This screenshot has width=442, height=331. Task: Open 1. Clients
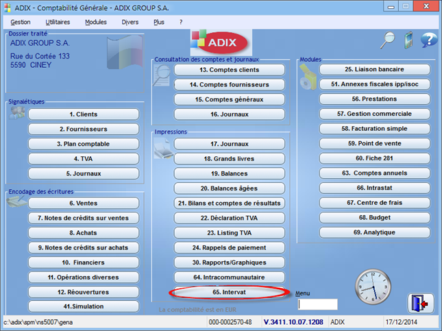[84, 114]
